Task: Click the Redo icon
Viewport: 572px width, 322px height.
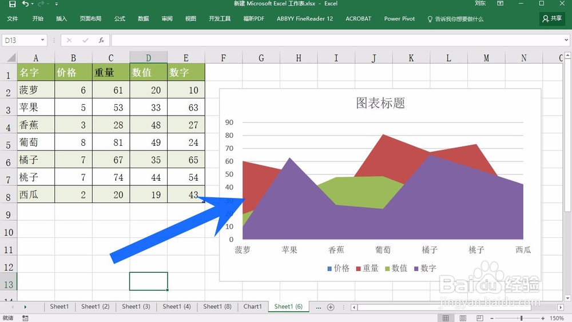Action: coord(41,3)
